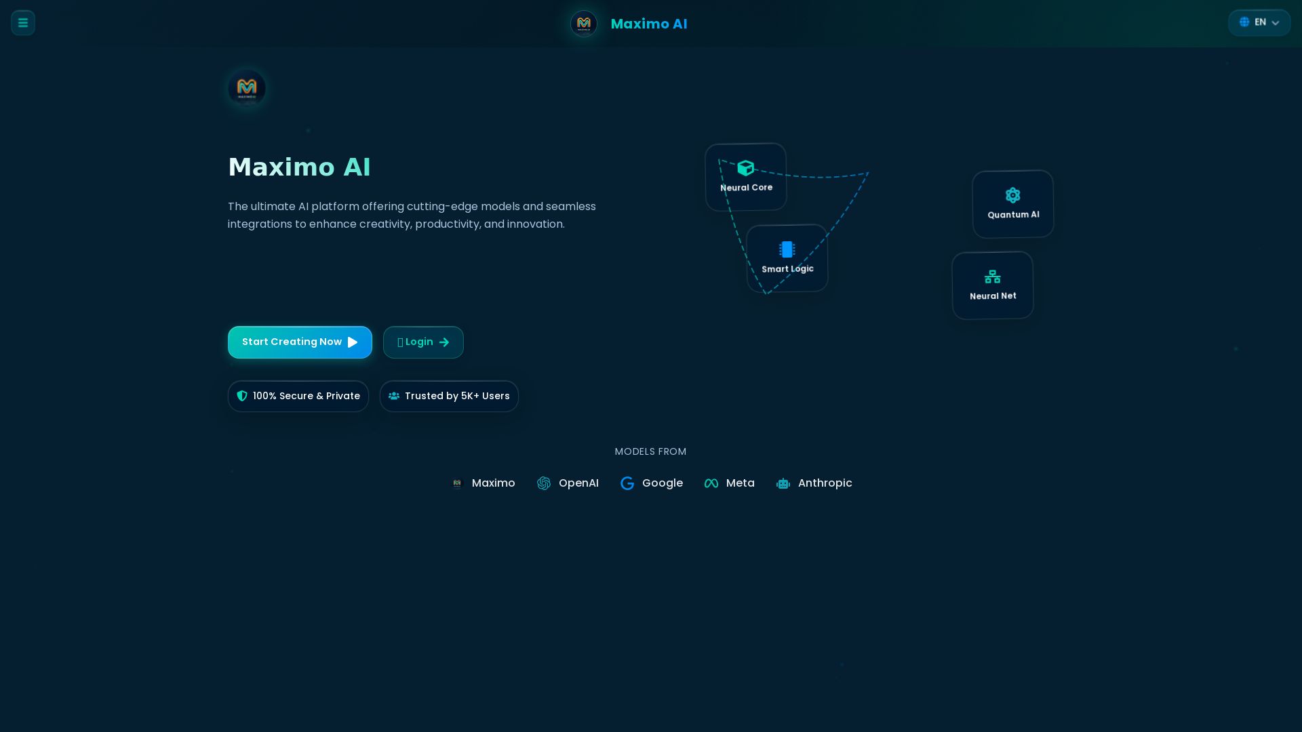This screenshot has width=1302, height=732.
Task: Click the Quantum AI gear icon
Action: pos(1012,195)
